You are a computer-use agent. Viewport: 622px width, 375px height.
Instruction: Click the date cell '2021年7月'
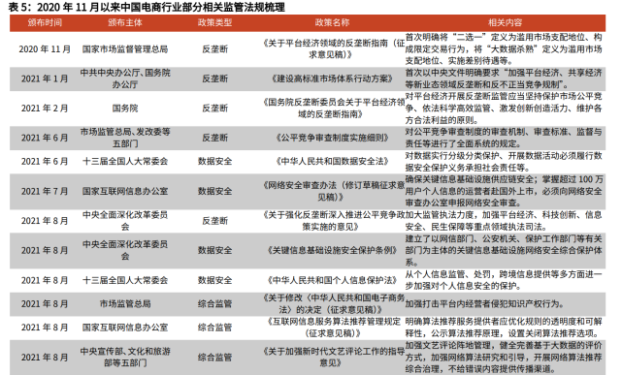45,191
